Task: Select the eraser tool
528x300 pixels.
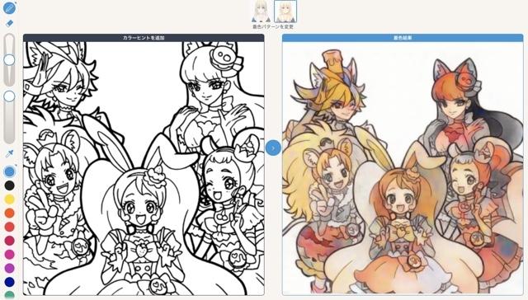Action: [9, 23]
